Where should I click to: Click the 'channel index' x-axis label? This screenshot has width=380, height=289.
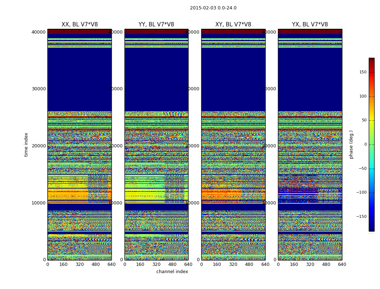pos(172,272)
